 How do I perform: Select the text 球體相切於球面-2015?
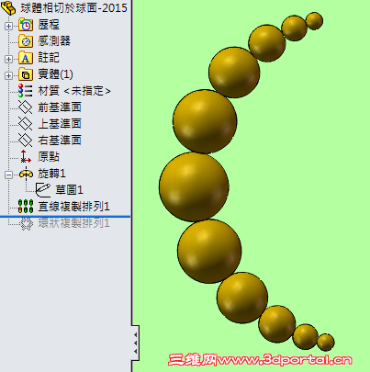[73, 8]
